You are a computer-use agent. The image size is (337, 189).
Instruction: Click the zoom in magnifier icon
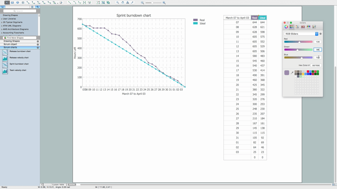point(164,3)
